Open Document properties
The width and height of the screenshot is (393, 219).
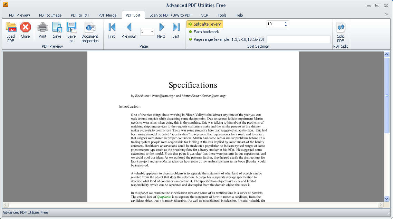coord(90,28)
